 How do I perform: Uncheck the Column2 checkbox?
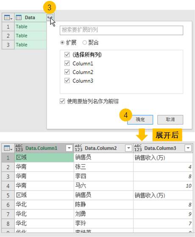pos(67,72)
